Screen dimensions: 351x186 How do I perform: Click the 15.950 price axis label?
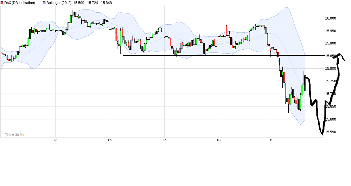330,31
